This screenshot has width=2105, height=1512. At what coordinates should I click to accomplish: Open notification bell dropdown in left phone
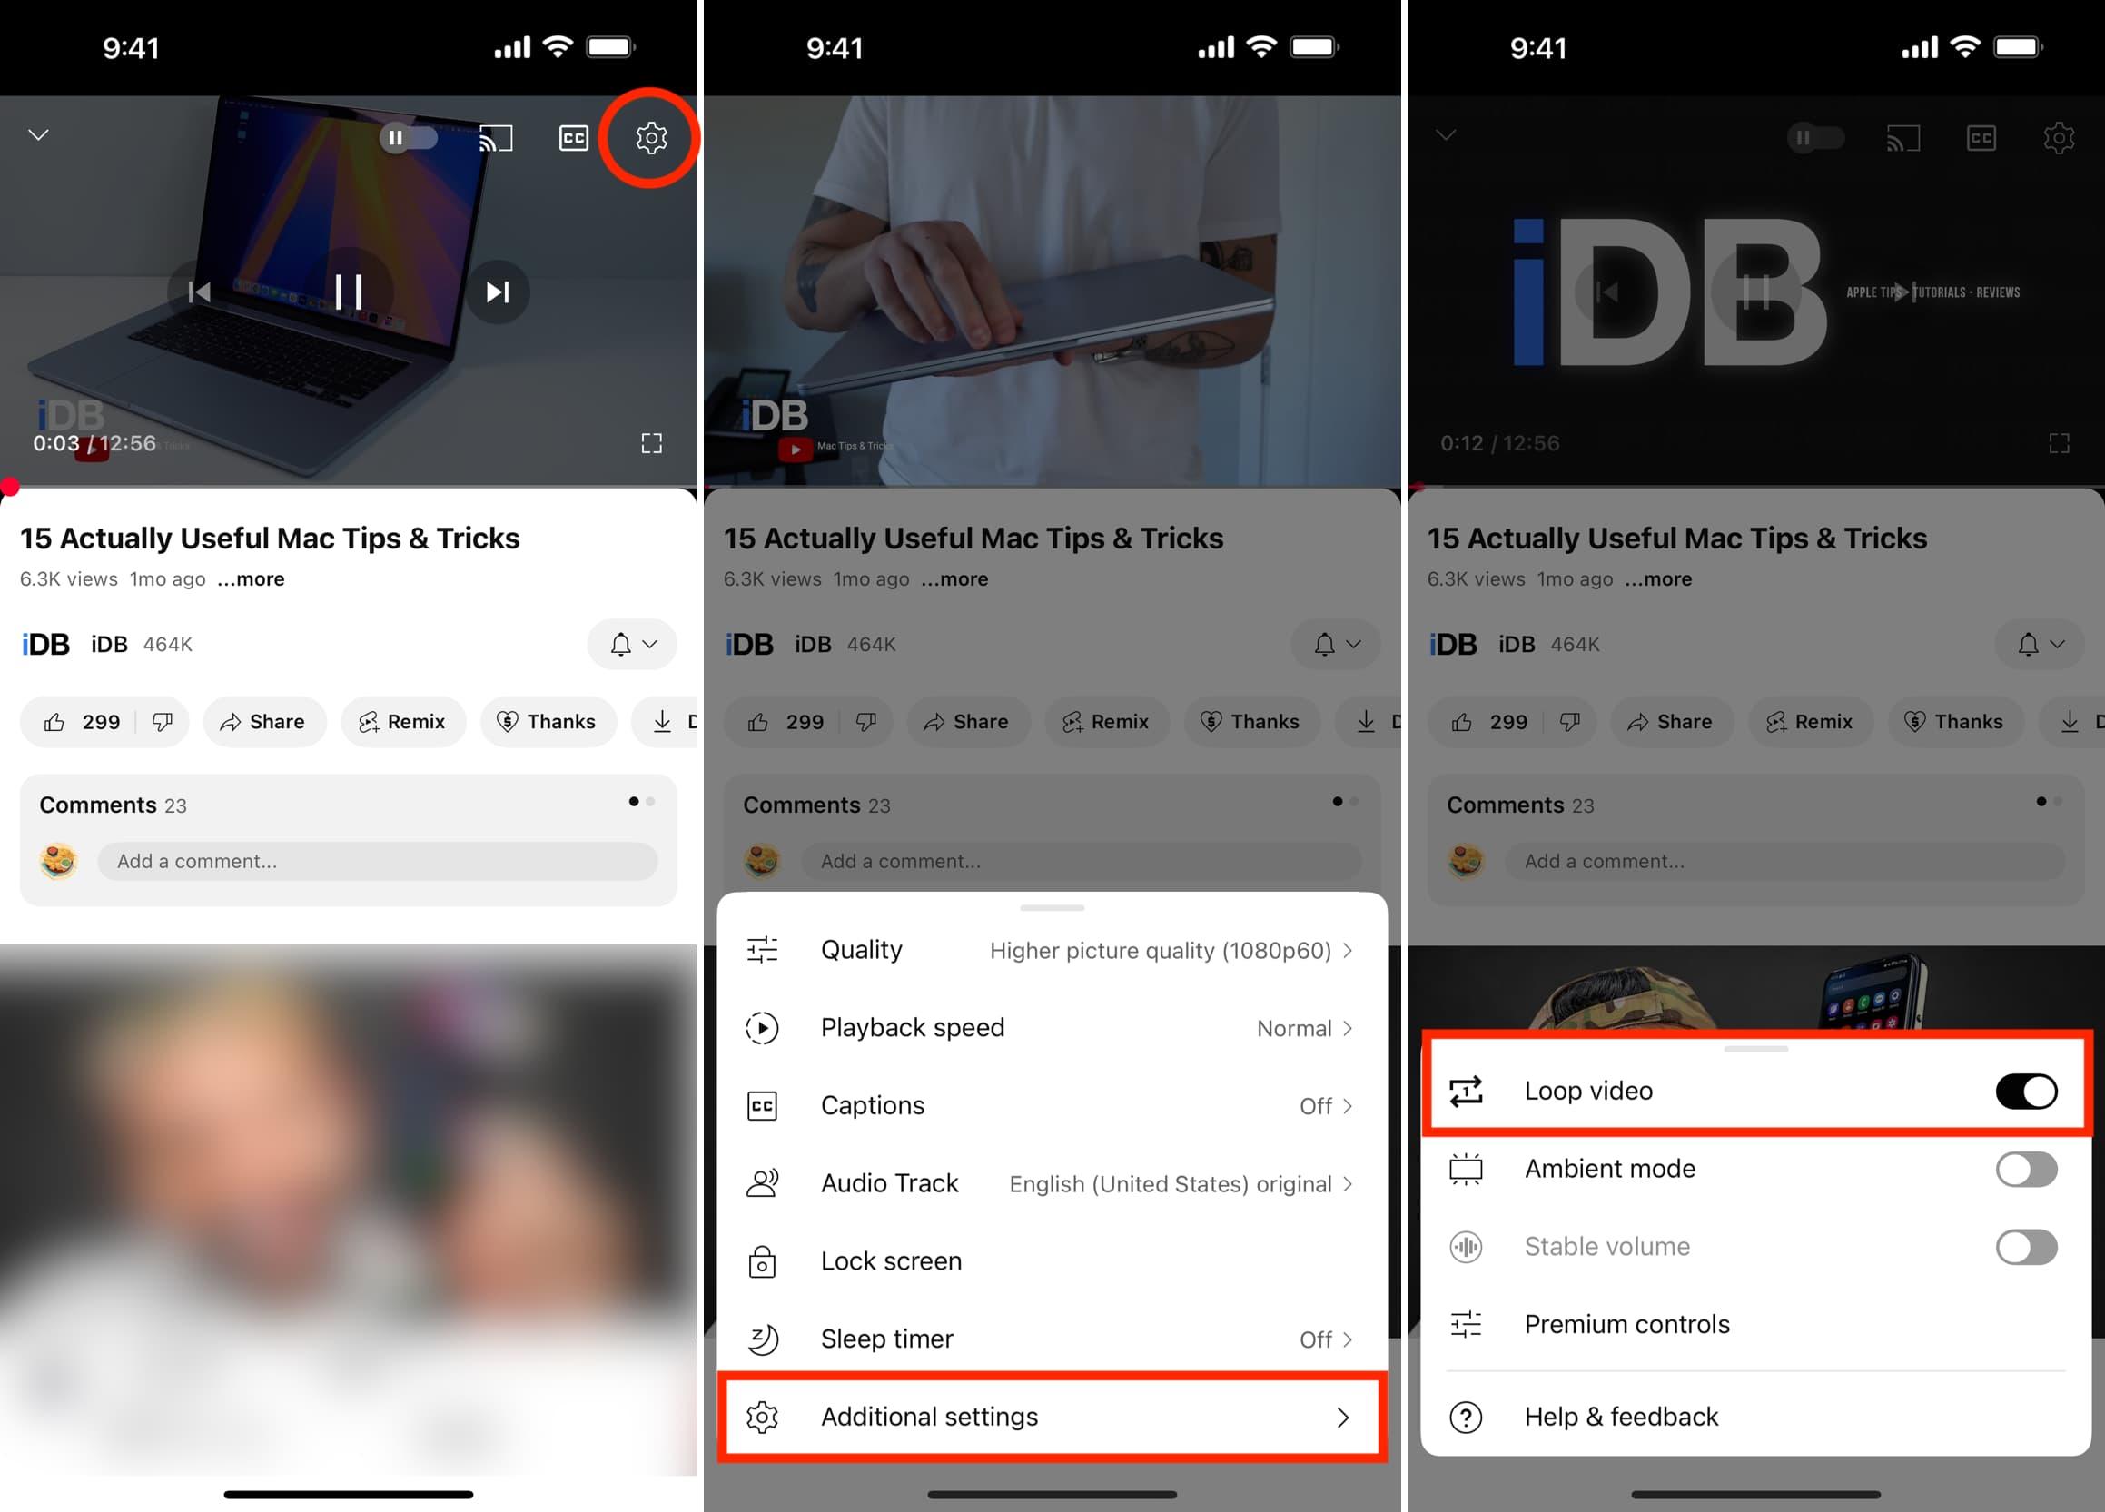(x=633, y=644)
